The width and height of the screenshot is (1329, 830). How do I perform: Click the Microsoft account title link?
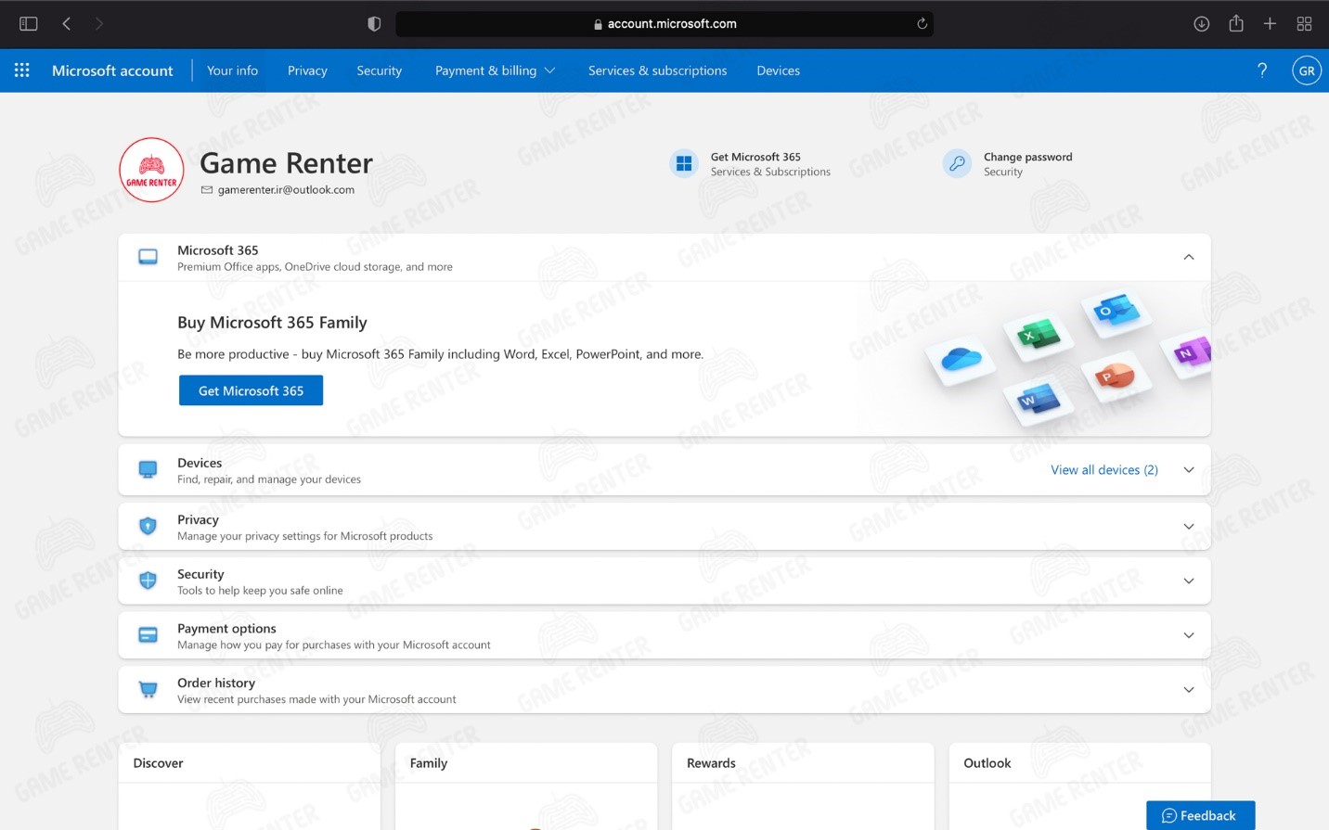click(x=112, y=70)
